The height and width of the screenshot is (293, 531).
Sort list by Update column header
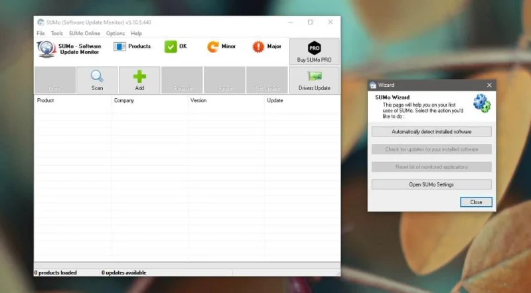(302, 101)
